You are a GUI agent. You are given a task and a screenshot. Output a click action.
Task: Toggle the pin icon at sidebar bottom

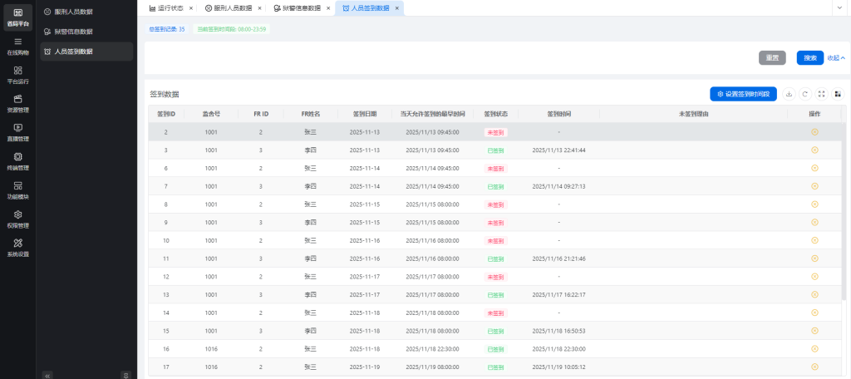(125, 375)
